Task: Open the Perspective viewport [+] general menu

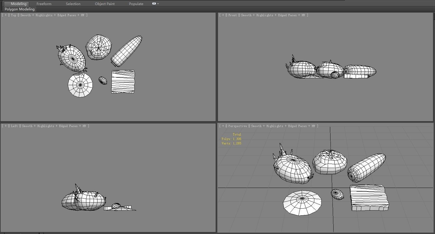Action: click(223, 126)
